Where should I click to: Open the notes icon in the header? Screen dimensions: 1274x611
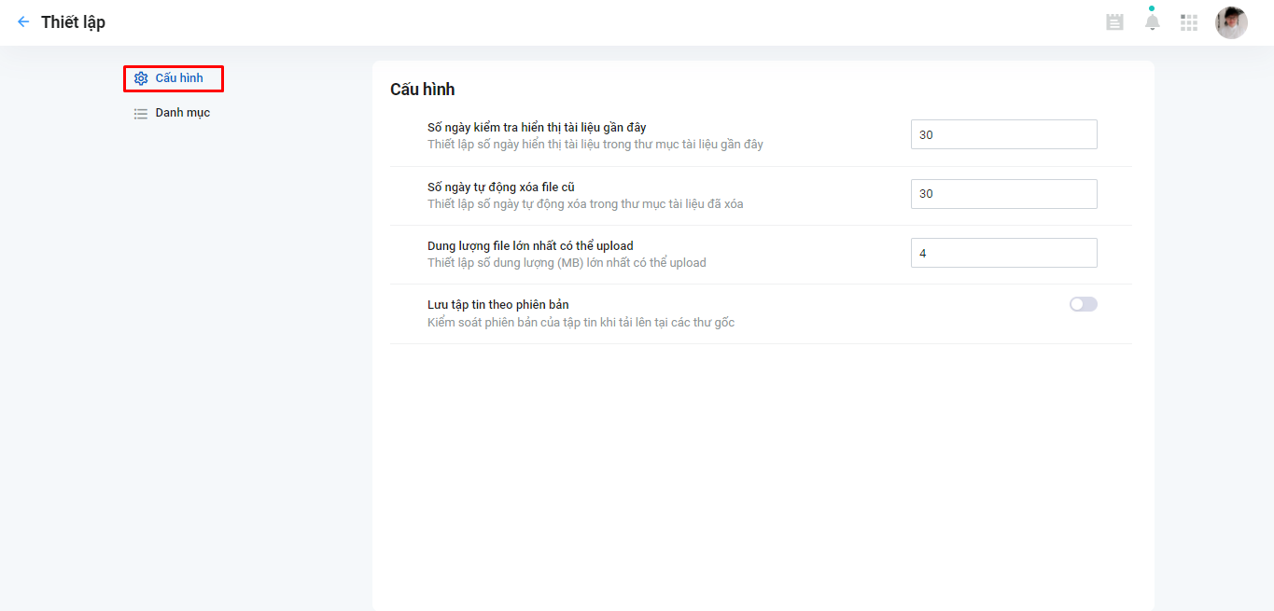tap(1114, 22)
